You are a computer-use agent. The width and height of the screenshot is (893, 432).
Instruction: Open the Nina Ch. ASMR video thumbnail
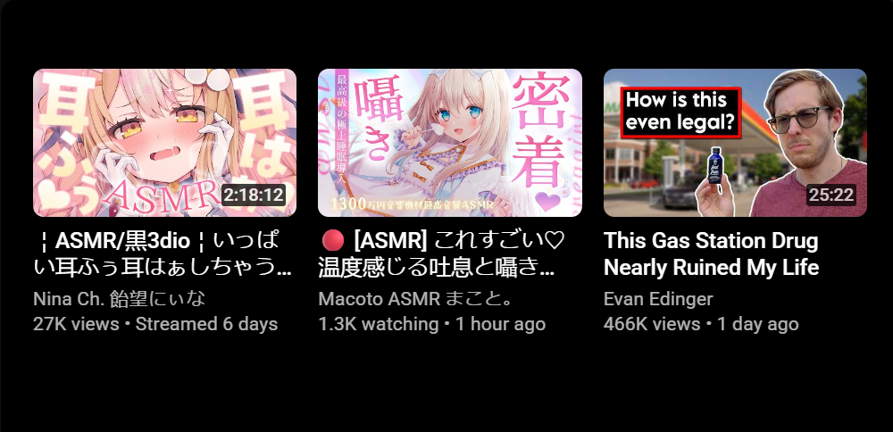(x=164, y=143)
